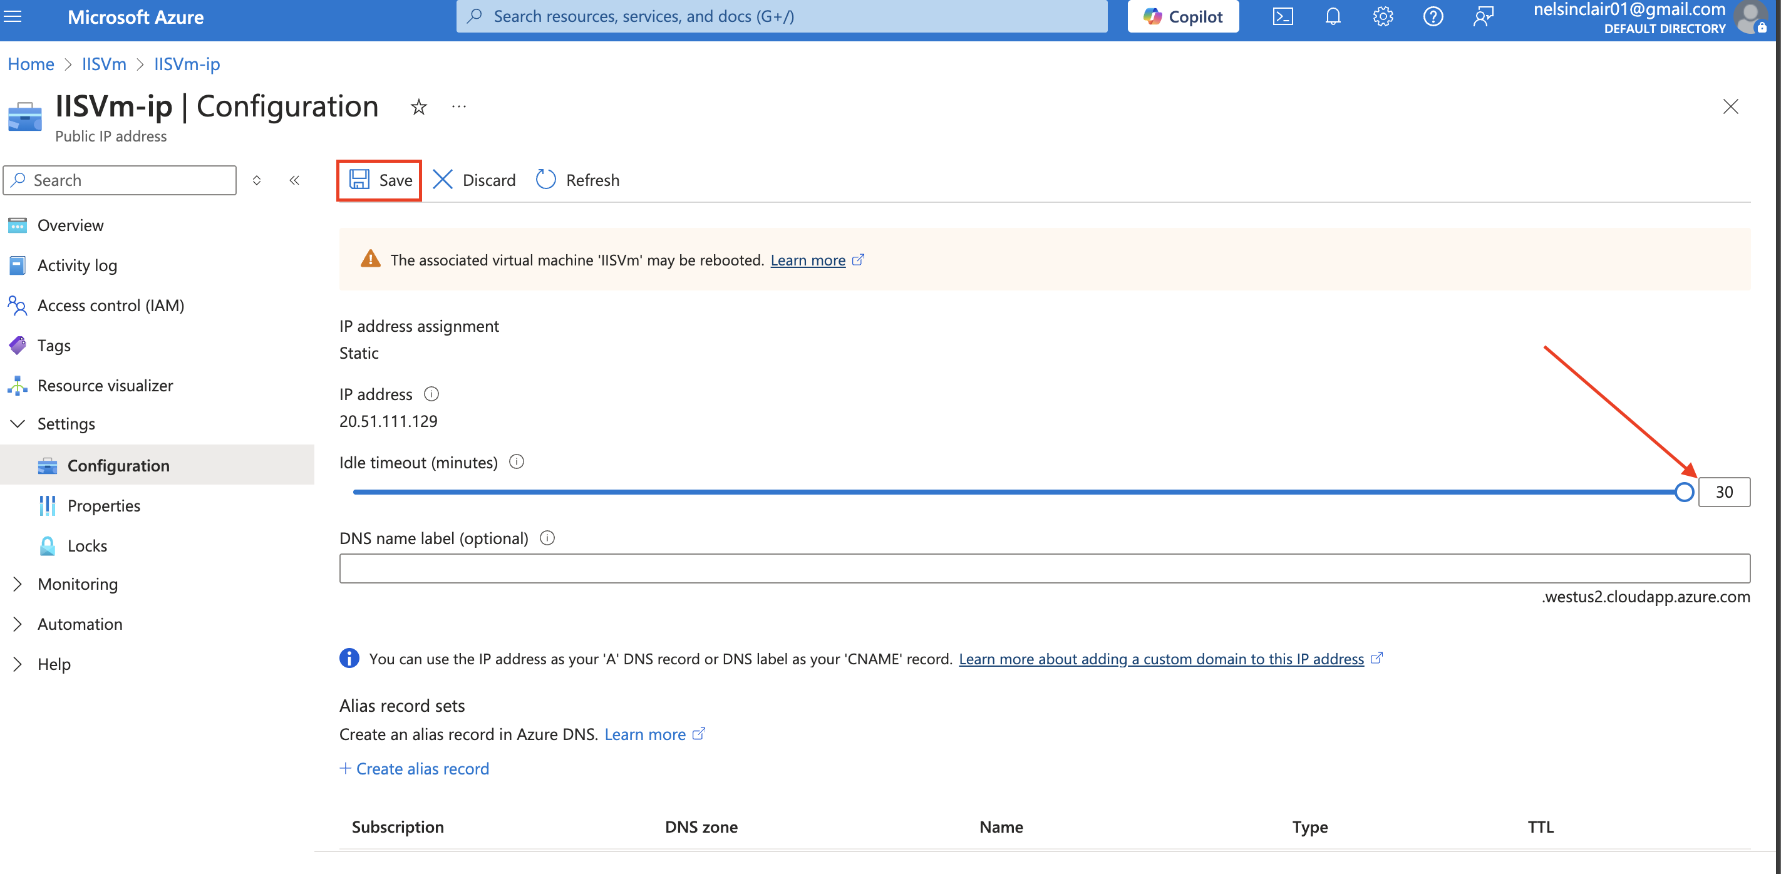Viewport: 1781px width, 874px height.
Task: Toggle expand or collapse all menu groups
Action: pos(257,180)
